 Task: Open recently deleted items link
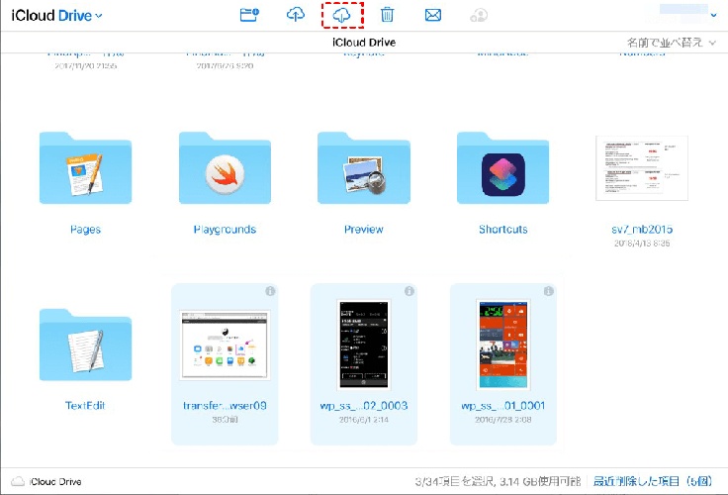(652, 481)
